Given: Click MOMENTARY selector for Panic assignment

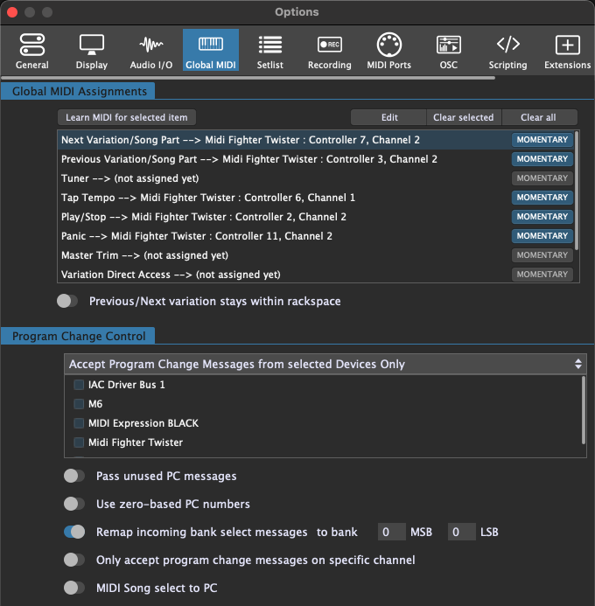Looking at the screenshot, I should (x=542, y=236).
